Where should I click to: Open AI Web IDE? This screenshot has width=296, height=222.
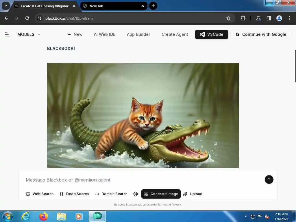(105, 34)
